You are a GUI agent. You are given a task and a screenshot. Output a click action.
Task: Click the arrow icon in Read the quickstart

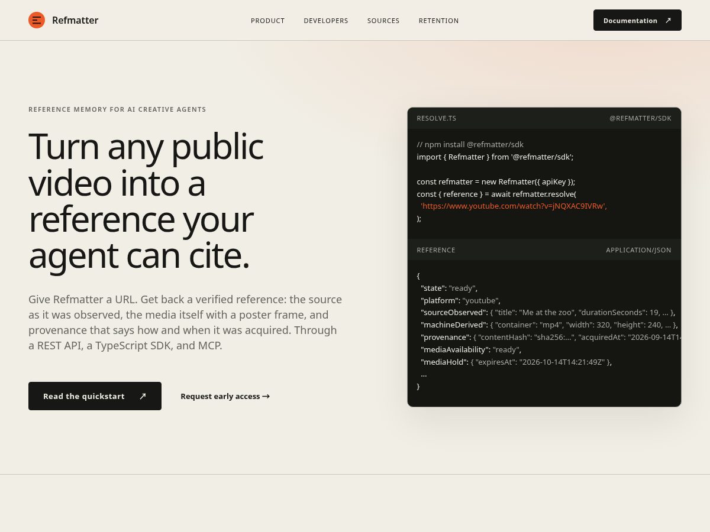tap(143, 396)
